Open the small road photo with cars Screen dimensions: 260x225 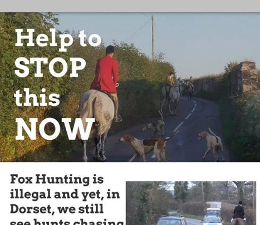pyautogui.click(x=191, y=203)
